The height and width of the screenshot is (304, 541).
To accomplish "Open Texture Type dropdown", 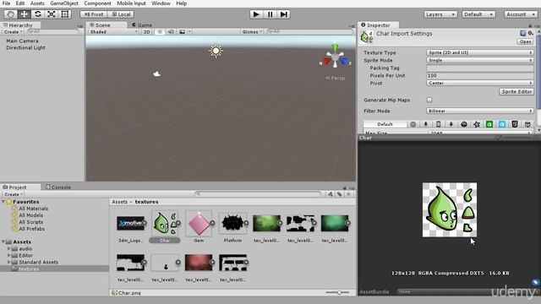I will tap(480, 52).
